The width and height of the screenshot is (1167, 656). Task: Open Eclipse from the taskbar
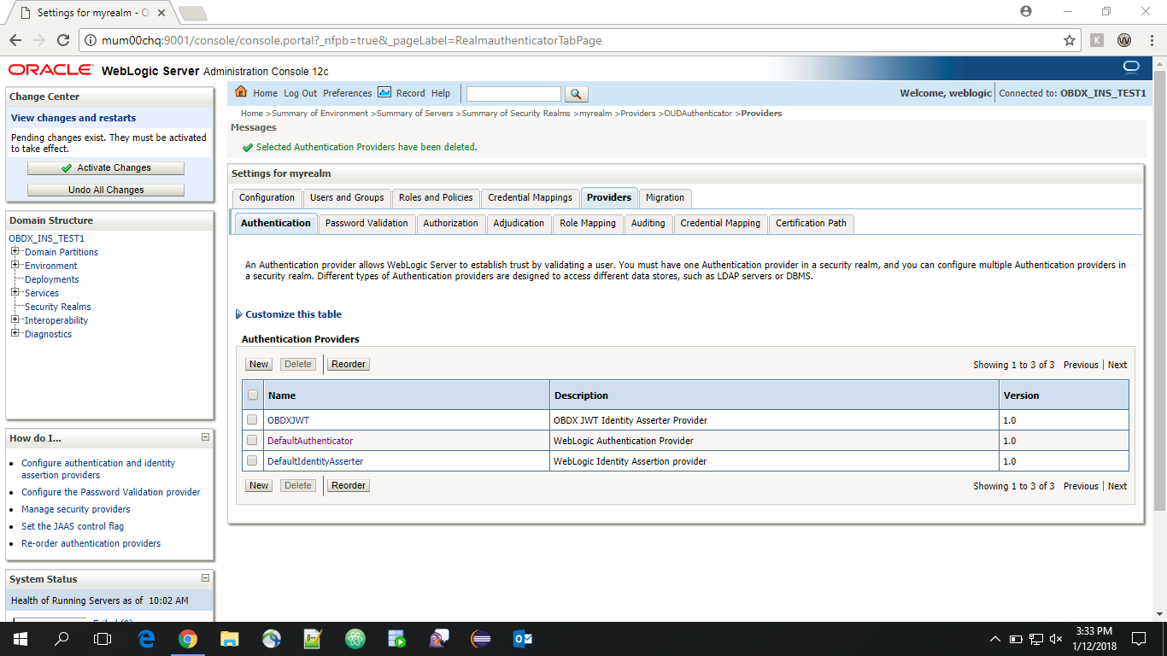(481, 639)
